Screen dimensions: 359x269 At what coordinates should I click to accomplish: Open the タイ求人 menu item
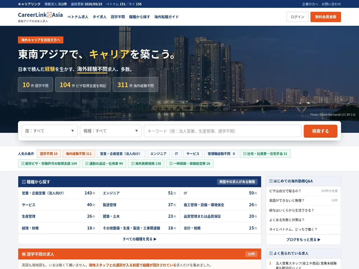pyautogui.click(x=100, y=17)
